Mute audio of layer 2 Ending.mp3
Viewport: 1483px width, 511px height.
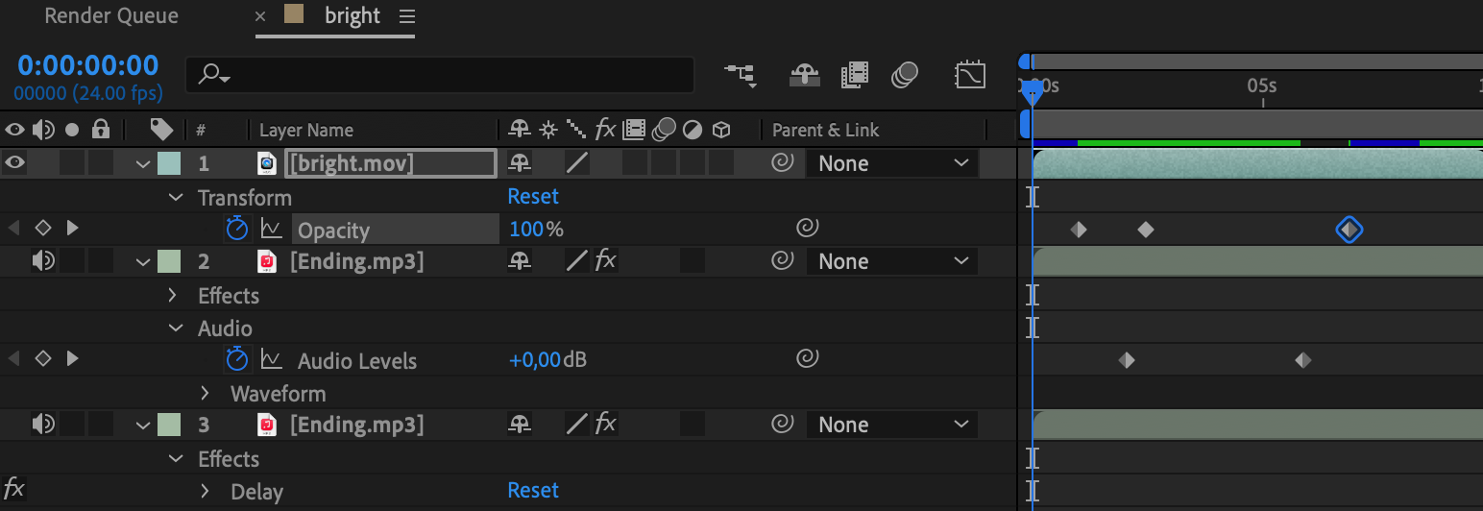(x=43, y=261)
